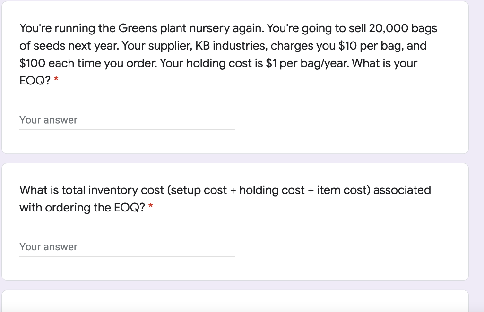The image size is (484, 312).
Task: Select the red asterisk on the inventory cost question
Action: coord(150,206)
